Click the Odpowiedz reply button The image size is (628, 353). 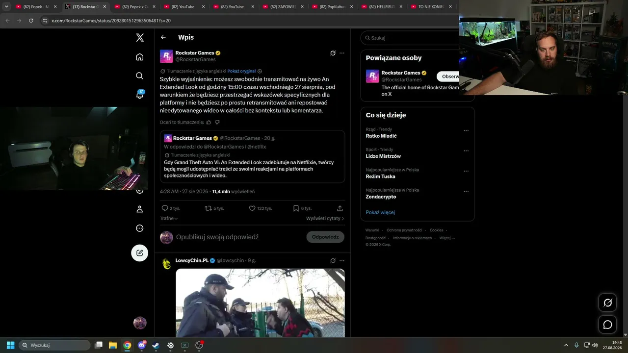[x=325, y=237]
